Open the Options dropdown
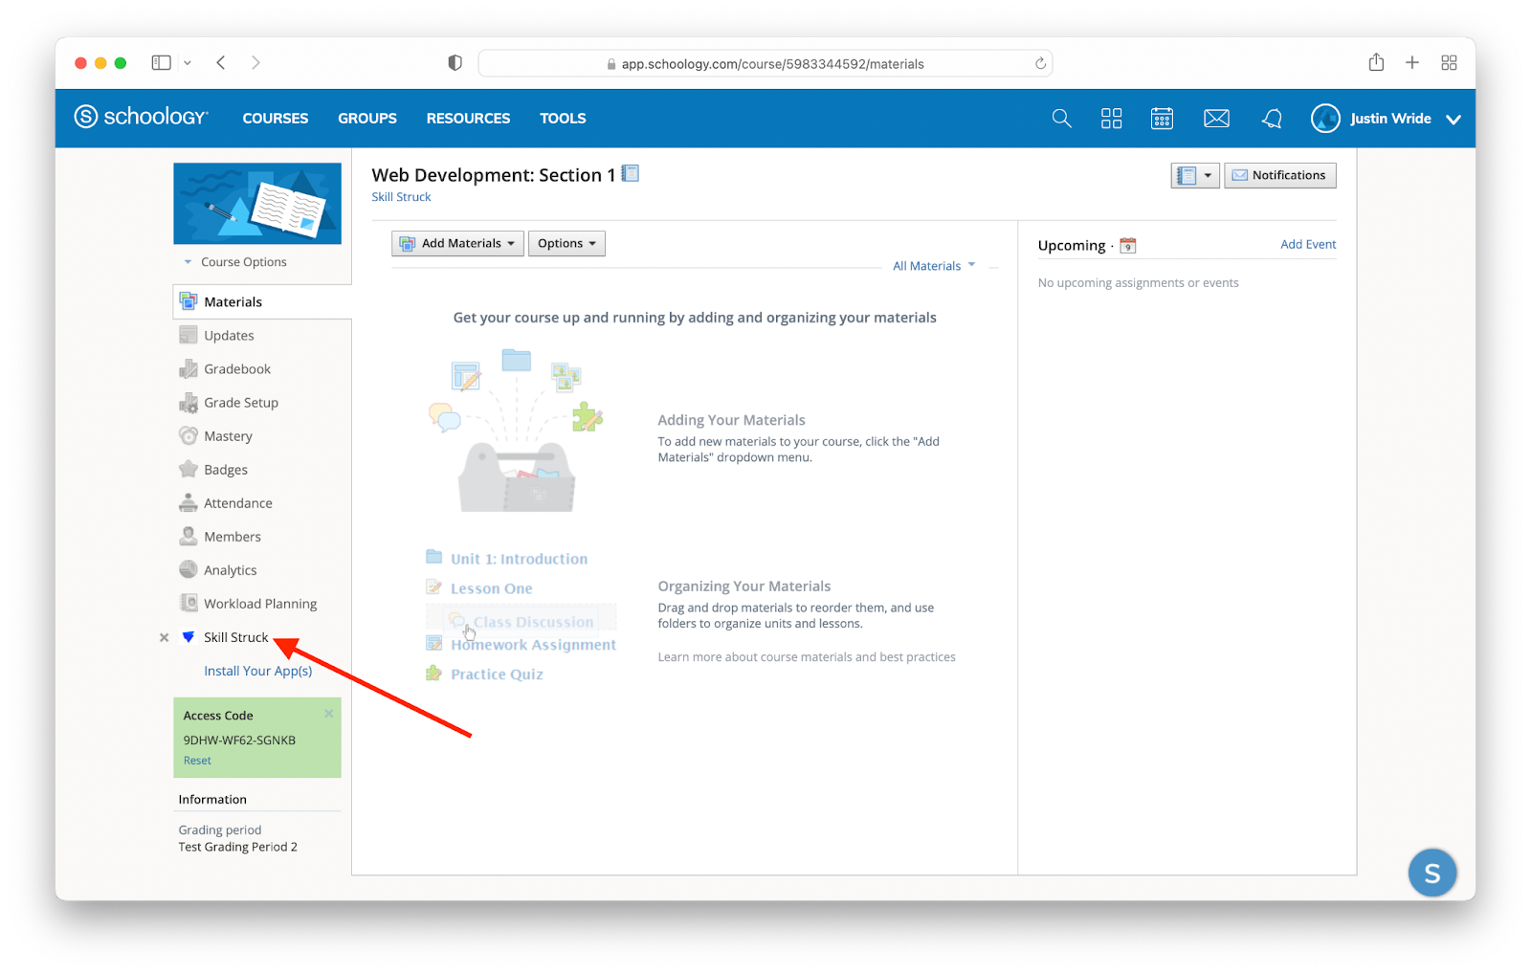 566,243
